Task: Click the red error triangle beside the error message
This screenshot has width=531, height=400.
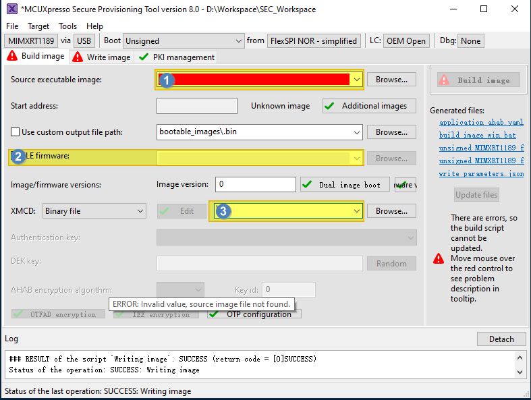Action: click(439, 258)
